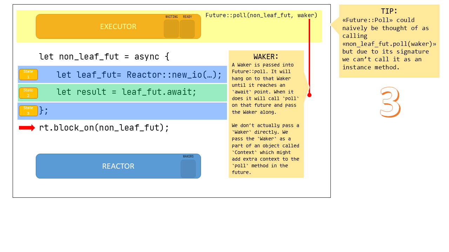The height and width of the screenshot is (252, 449).
Task: Click the WAKERS box inside the reactor
Action: 188,169
